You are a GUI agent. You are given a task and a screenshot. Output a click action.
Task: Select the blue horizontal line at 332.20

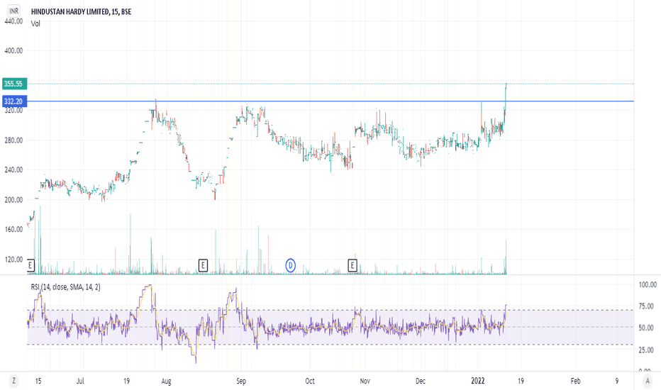(330, 101)
